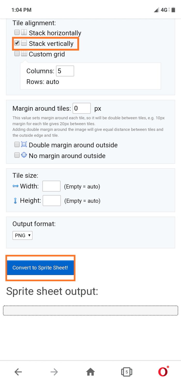Go to browser home page icon
The height and width of the screenshot is (383, 181).
coord(90,372)
